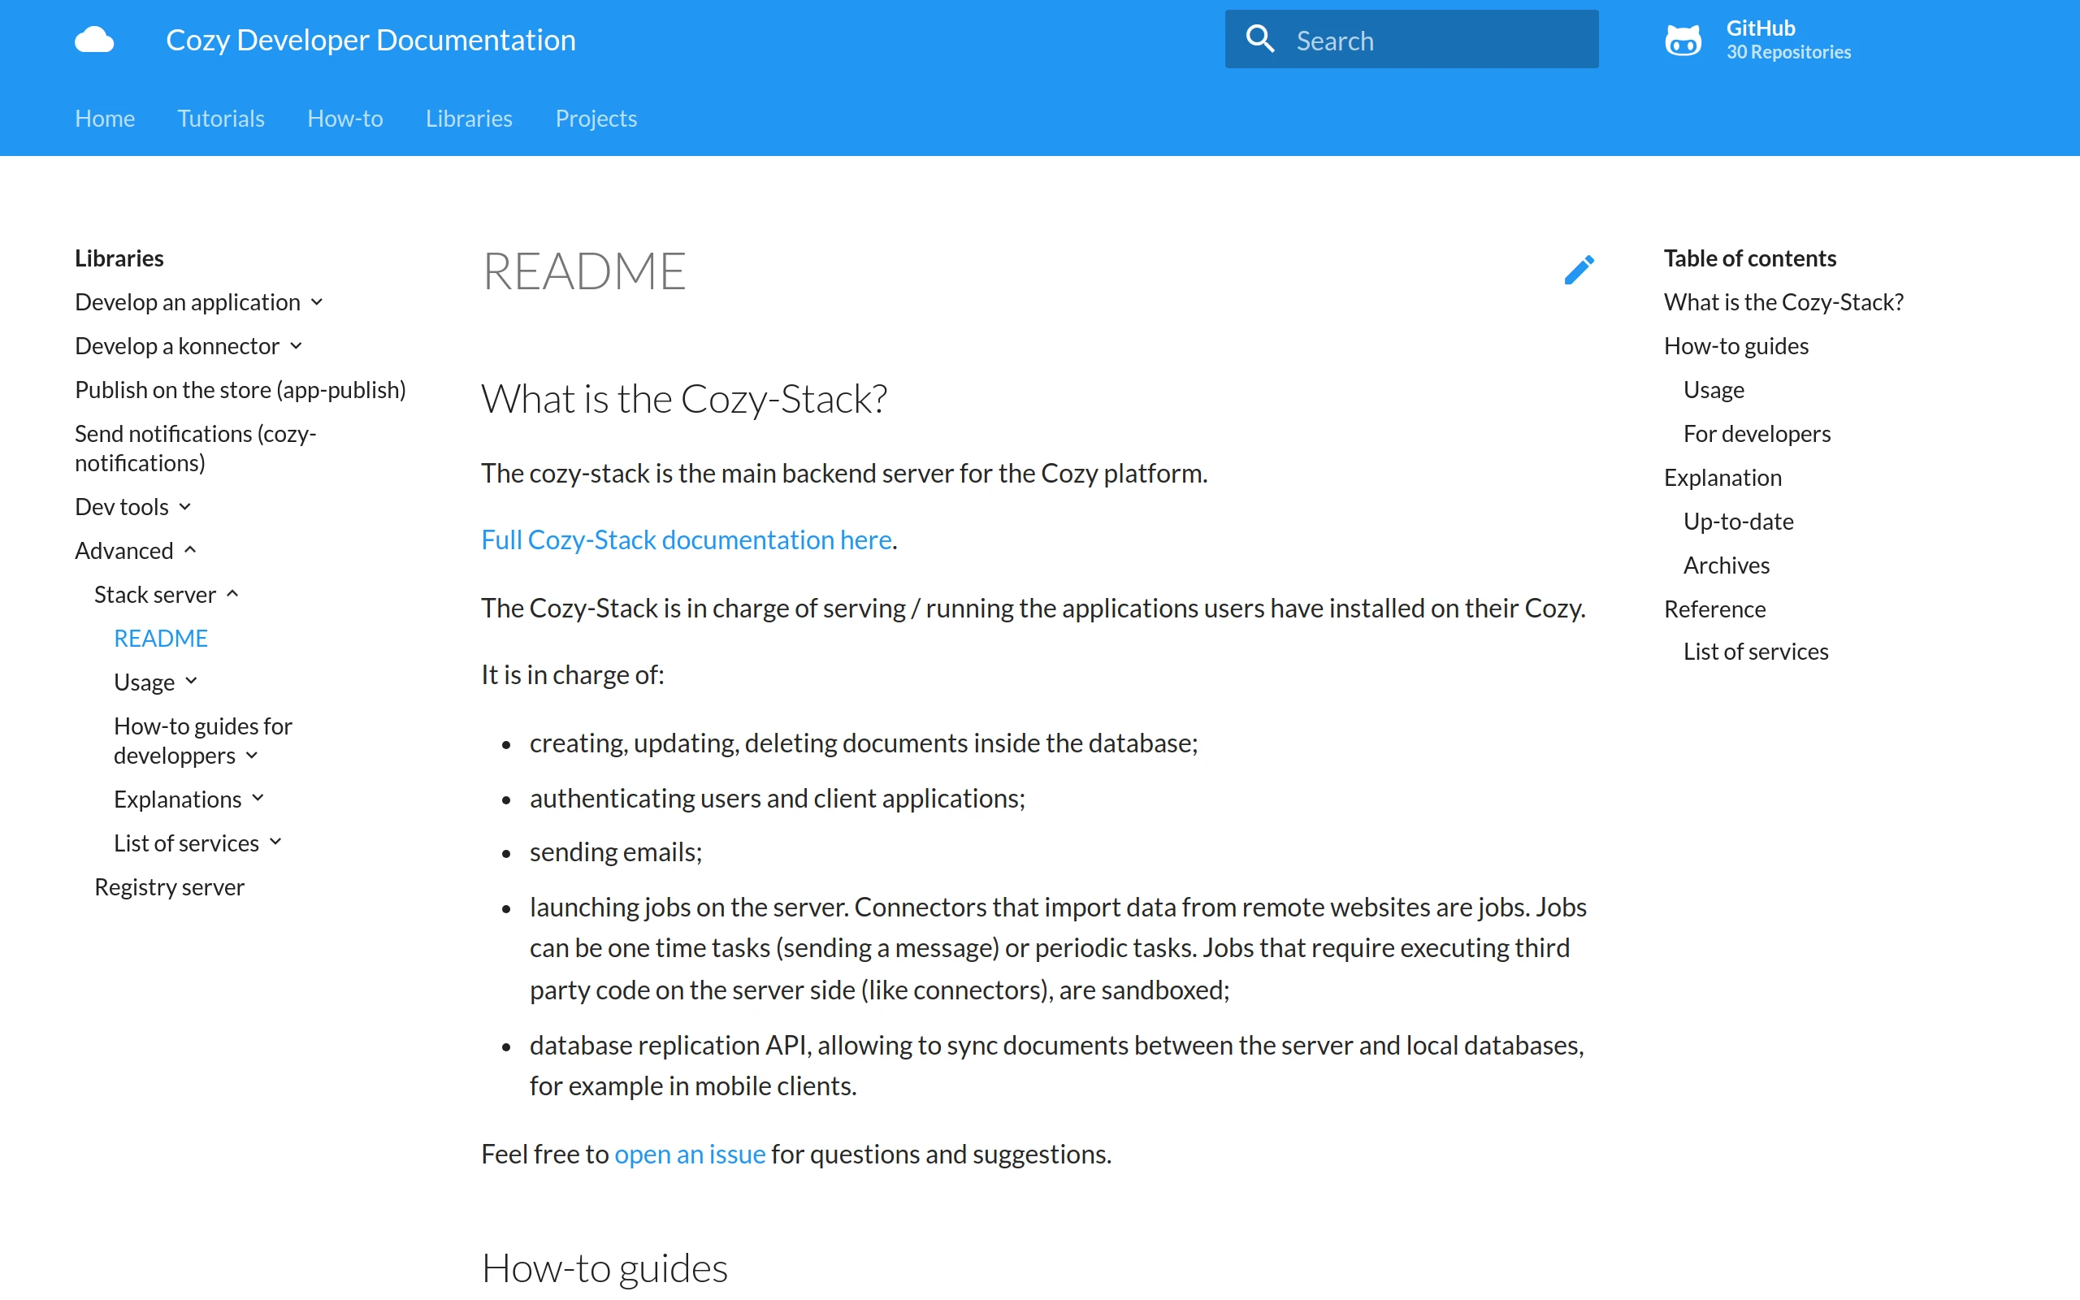Expand the Dev tools section

(x=184, y=506)
